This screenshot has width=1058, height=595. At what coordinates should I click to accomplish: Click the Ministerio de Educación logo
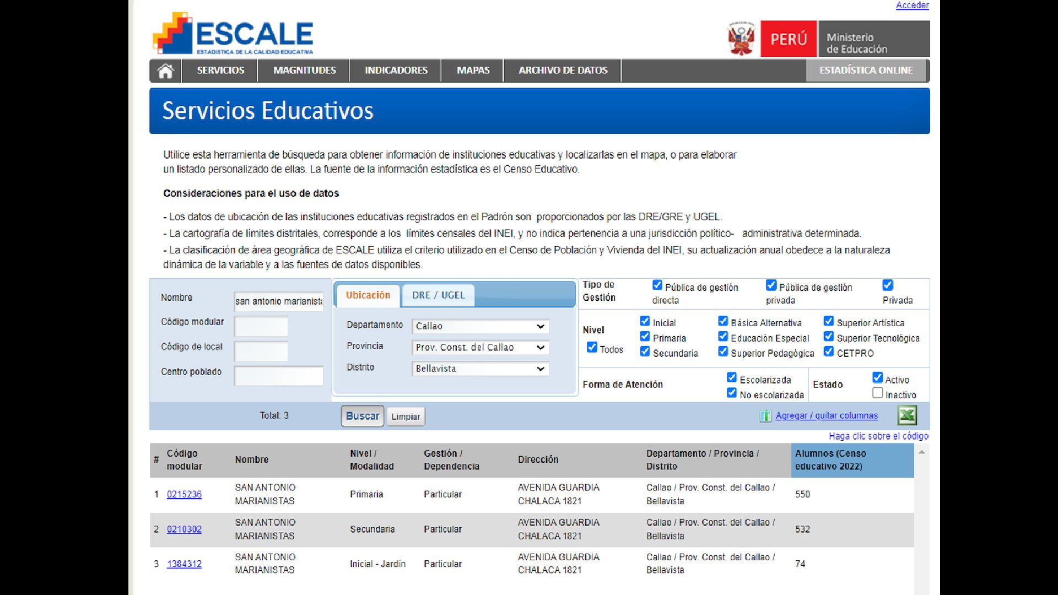[x=874, y=39]
